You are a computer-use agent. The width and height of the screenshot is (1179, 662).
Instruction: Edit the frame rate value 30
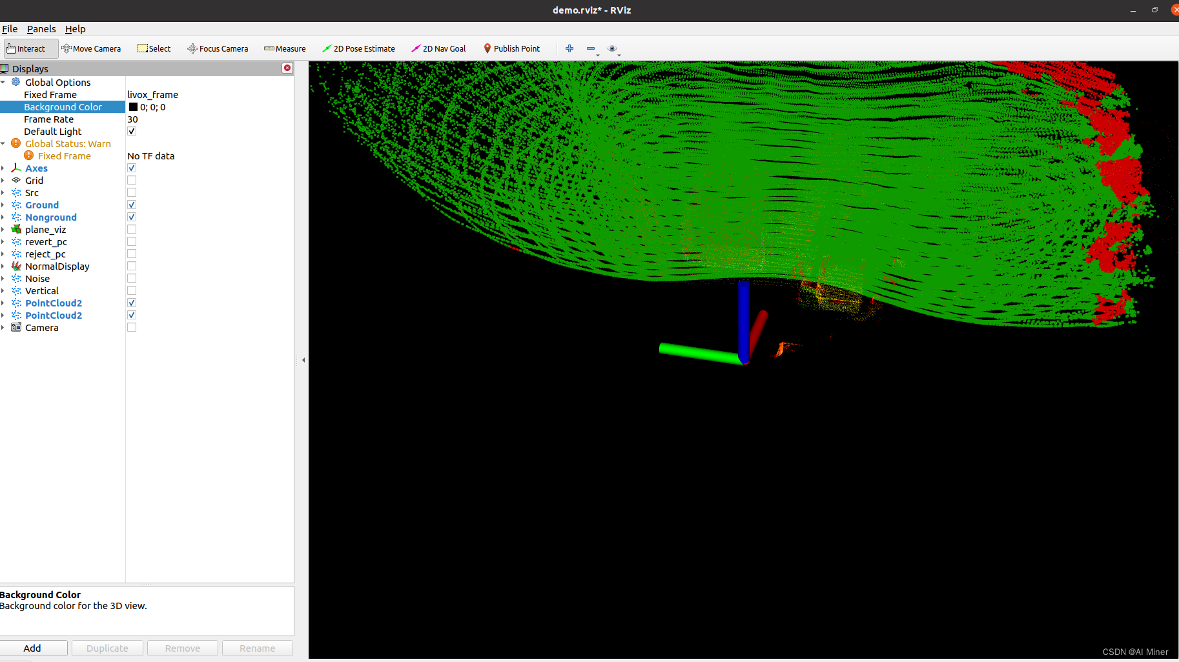pyautogui.click(x=132, y=119)
